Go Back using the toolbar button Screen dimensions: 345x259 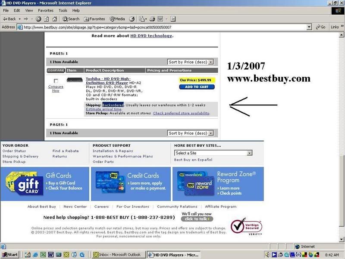pyautogui.click(x=9, y=19)
